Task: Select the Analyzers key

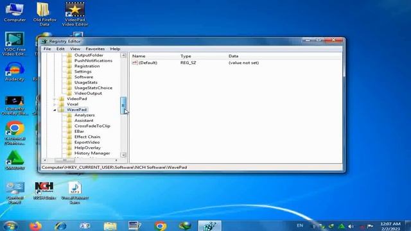Action: (84, 116)
